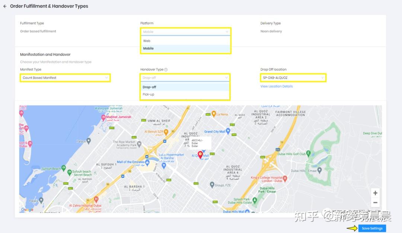The height and width of the screenshot is (233, 402).
Task: Open the Drop Off location dropdown
Action: tap(293, 78)
